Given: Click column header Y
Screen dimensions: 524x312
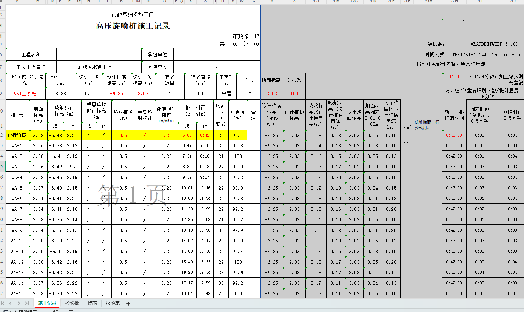Looking at the screenshot, I should click(x=271, y=2).
